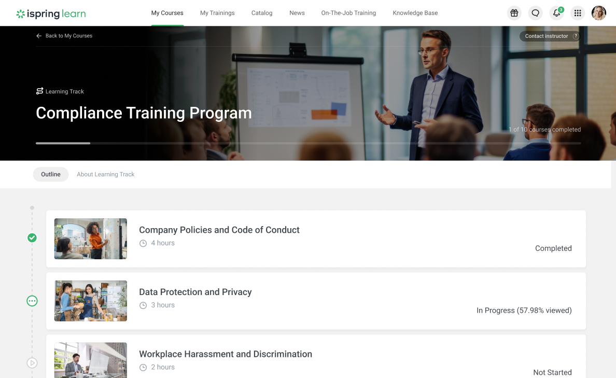Open the notifications bell icon
The height and width of the screenshot is (378, 616).
tap(557, 13)
